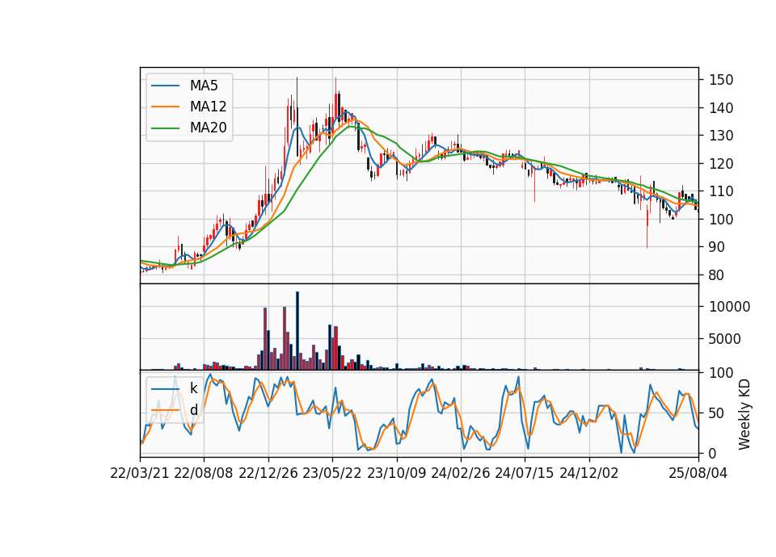Click the 150 price axis label
This screenshot has height=557, width=776.
coord(721,80)
